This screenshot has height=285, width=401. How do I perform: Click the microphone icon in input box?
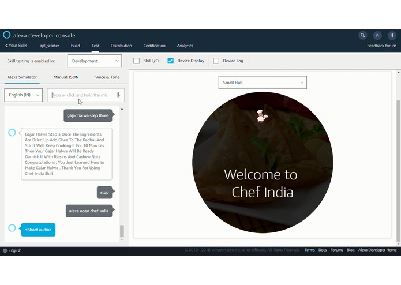click(118, 95)
